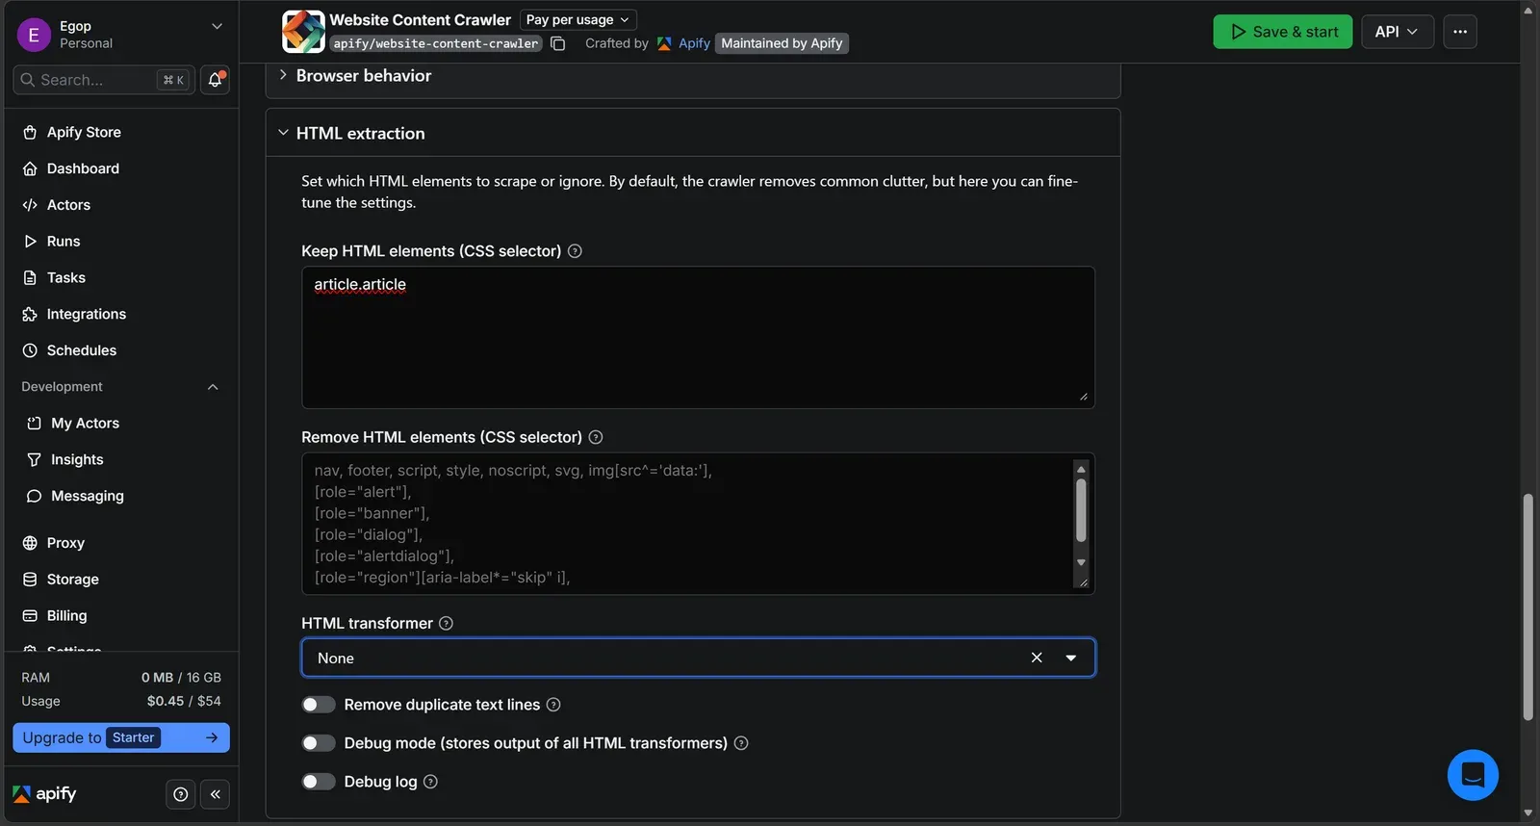Expand Browser behavior section
1540x826 pixels.
(693, 76)
